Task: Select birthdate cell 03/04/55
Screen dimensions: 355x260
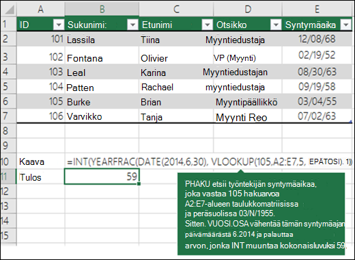Action: click(x=317, y=101)
